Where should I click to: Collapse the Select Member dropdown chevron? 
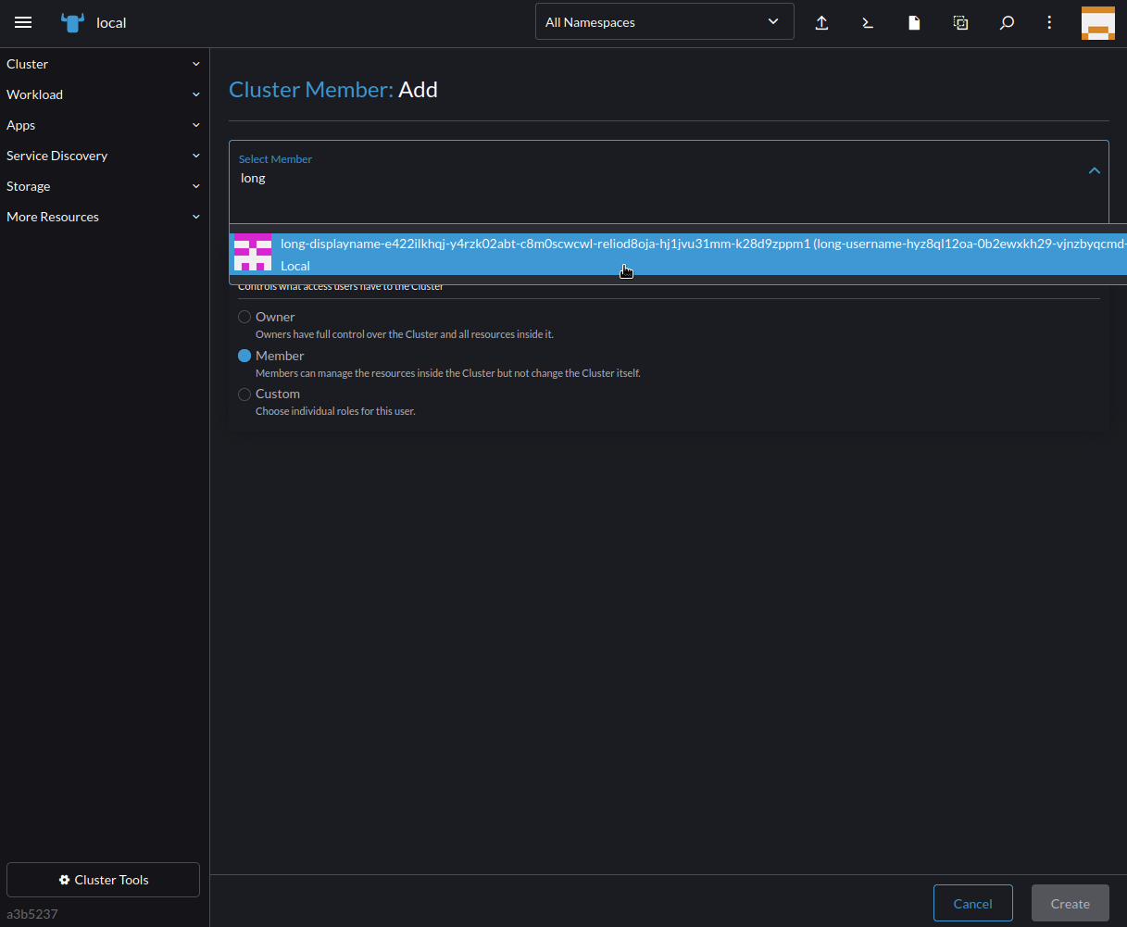1094,170
